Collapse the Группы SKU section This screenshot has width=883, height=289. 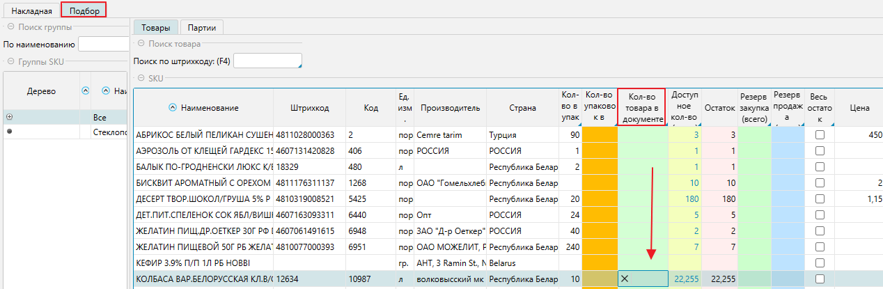[x=10, y=61]
